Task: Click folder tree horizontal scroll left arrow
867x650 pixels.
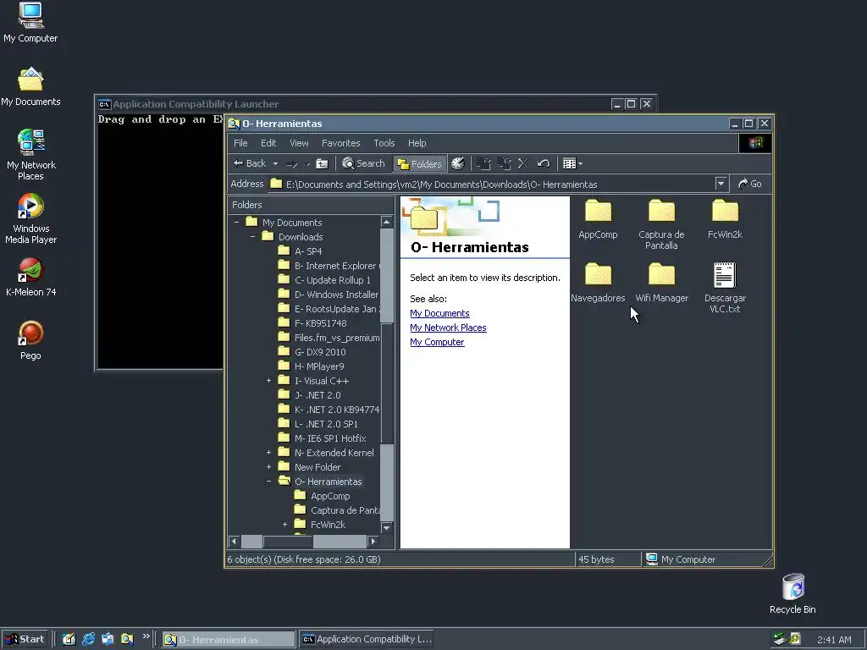Action: point(234,541)
